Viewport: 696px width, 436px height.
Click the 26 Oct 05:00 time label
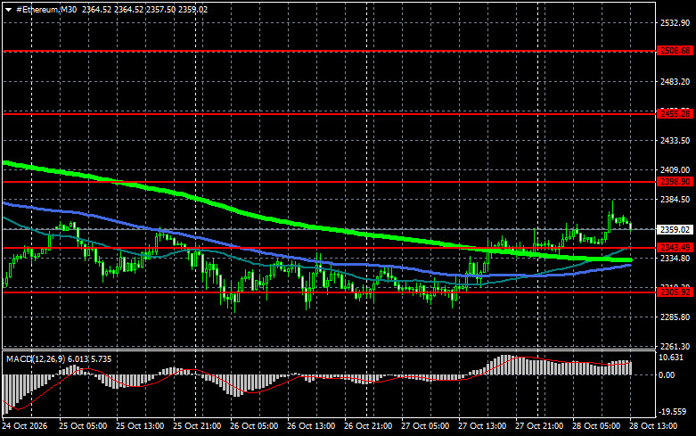[x=254, y=426]
